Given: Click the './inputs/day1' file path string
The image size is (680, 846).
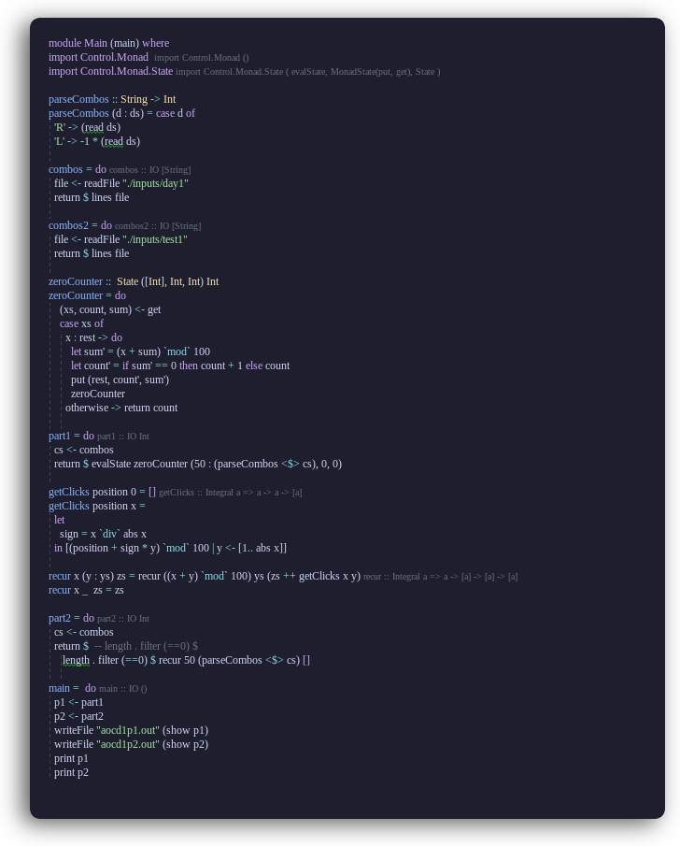Looking at the screenshot, I should coord(155,183).
